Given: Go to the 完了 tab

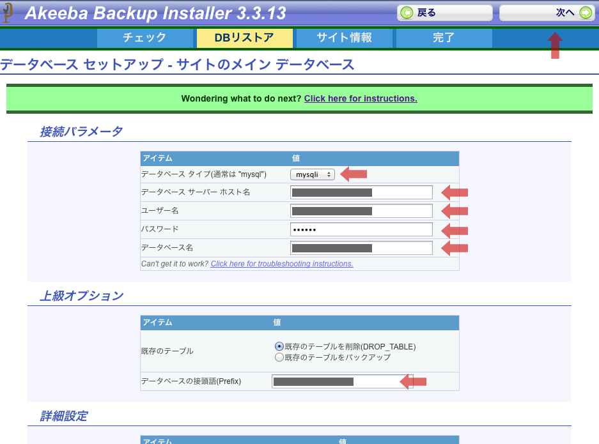Looking at the screenshot, I should pos(444,38).
